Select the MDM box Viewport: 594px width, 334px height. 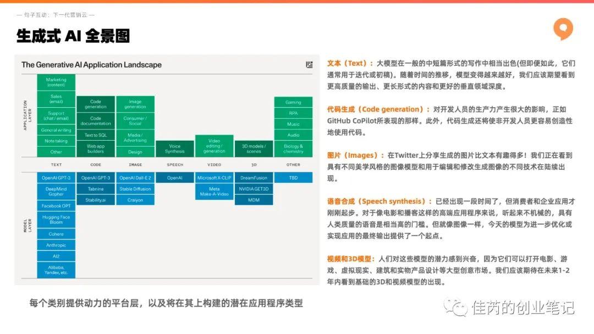(254, 200)
